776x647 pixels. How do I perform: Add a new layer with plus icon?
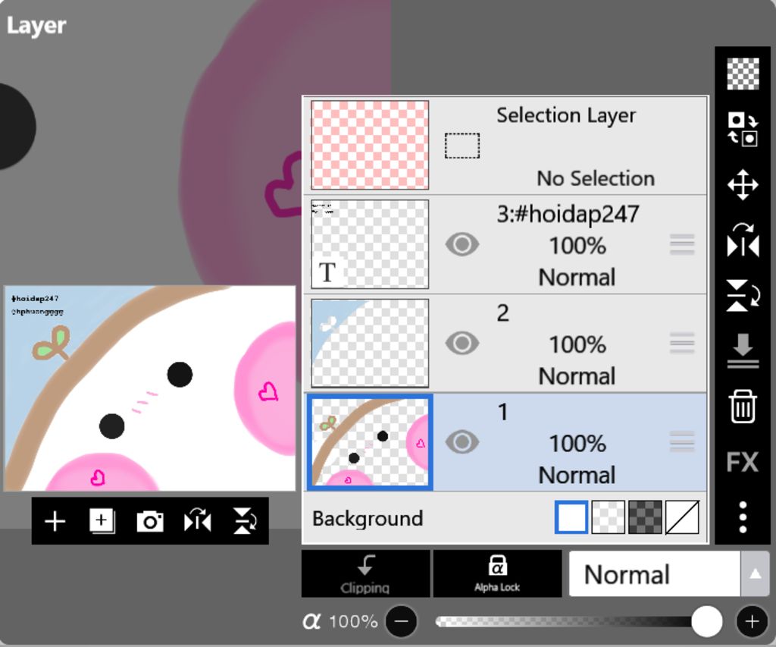(55, 521)
